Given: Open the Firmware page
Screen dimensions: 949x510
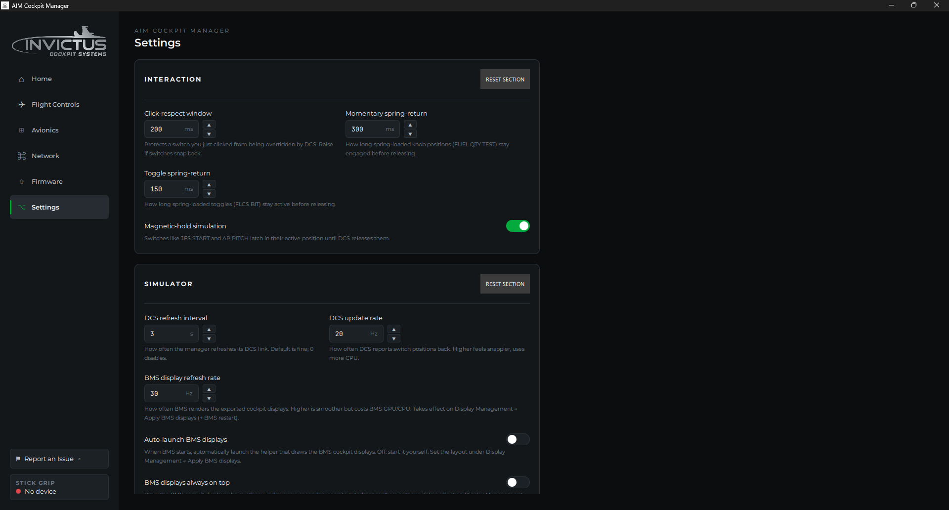Looking at the screenshot, I should 59,182.
